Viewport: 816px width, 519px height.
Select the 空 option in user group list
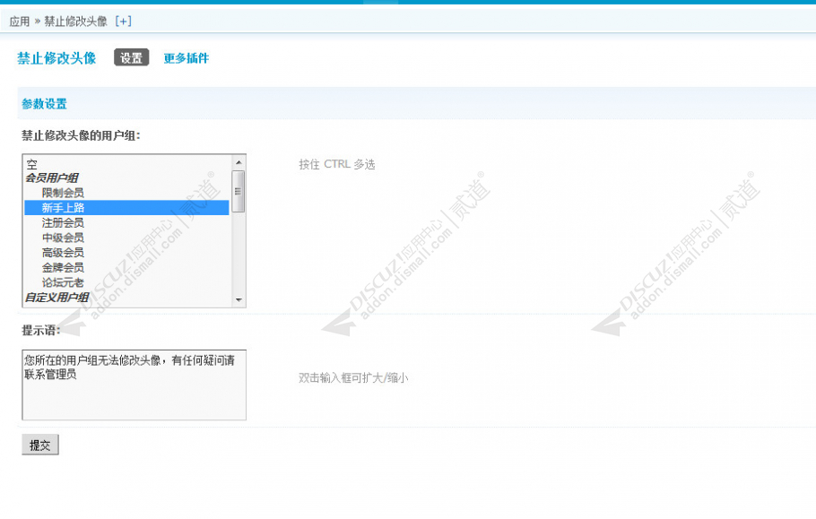point(126,164)
